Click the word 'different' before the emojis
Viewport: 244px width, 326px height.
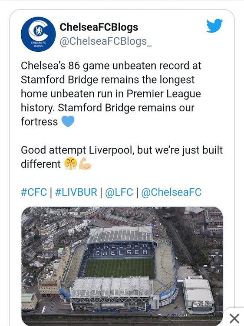click(41, 164)
